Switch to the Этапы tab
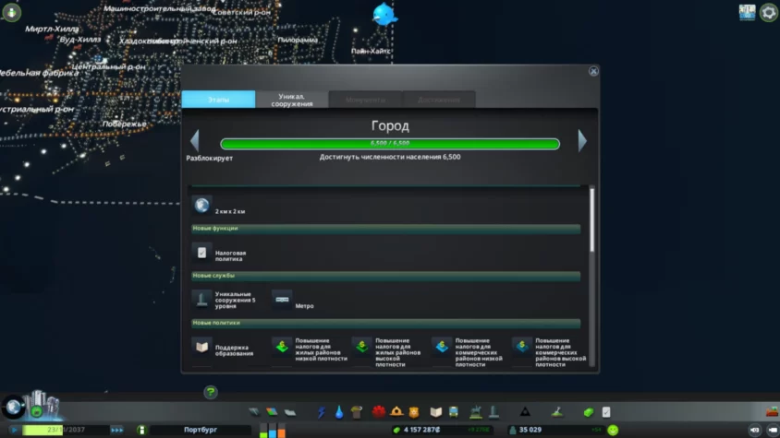This screenshot has width=780, height=438. 218,100
